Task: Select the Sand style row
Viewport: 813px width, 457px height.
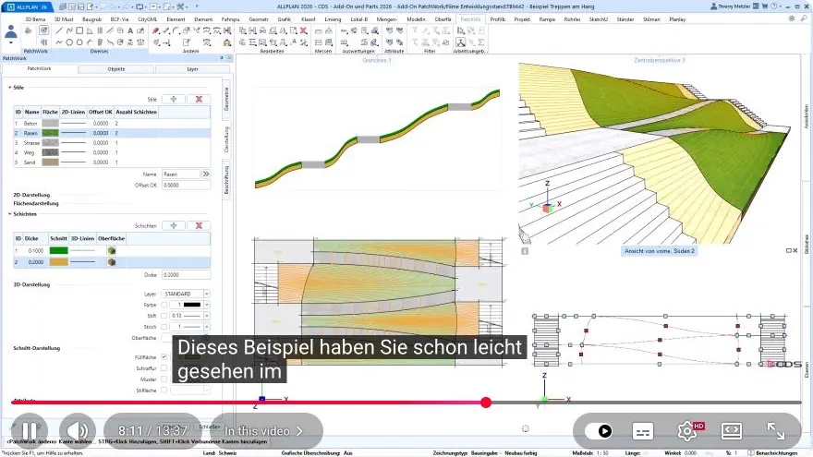Action: [112, 162]
